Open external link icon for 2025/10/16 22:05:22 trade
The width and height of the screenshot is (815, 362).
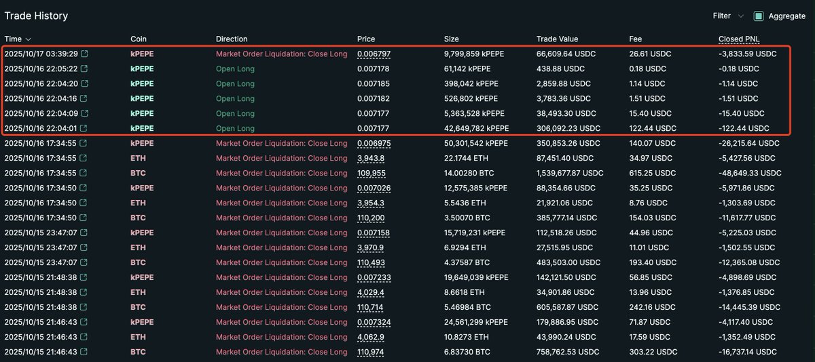pos(85,69)
